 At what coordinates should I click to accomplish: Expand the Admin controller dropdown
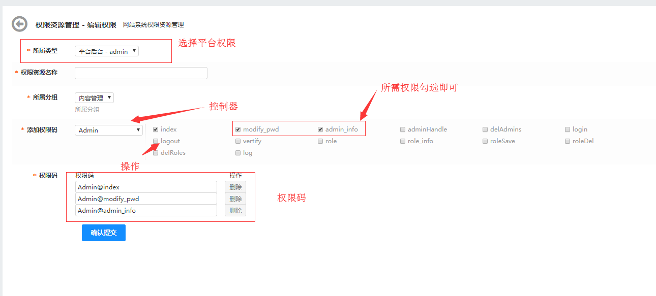coord(109,130)
